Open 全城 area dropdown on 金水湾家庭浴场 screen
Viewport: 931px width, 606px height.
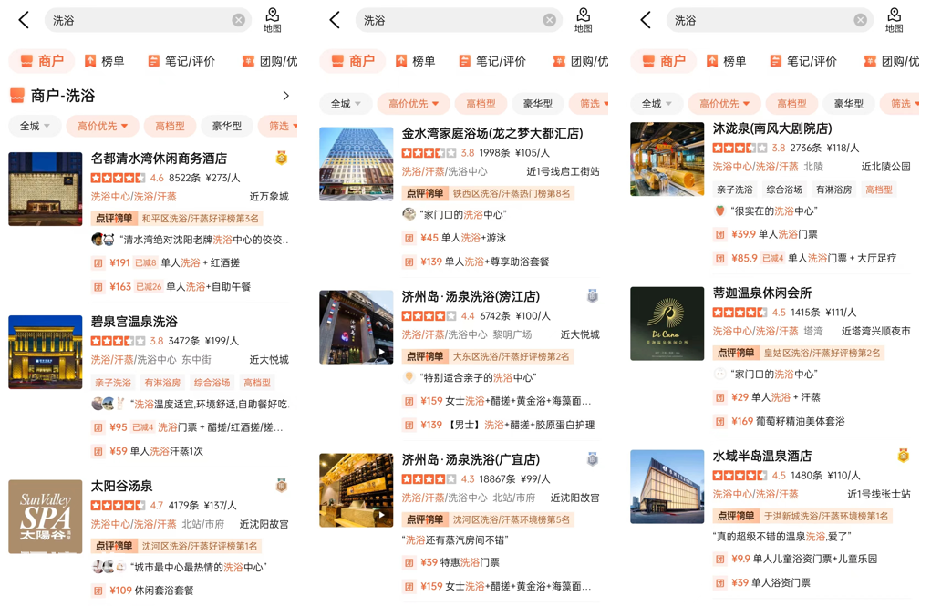coord(346,104)
